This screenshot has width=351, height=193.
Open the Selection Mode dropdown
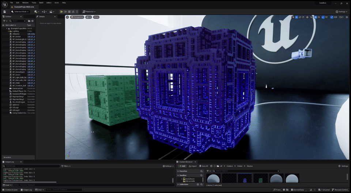[20, 12]
